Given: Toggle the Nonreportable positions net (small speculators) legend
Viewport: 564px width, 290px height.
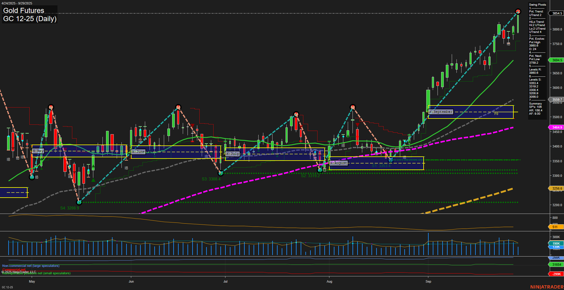Looking at the screenshot, I should click(36, 273).
